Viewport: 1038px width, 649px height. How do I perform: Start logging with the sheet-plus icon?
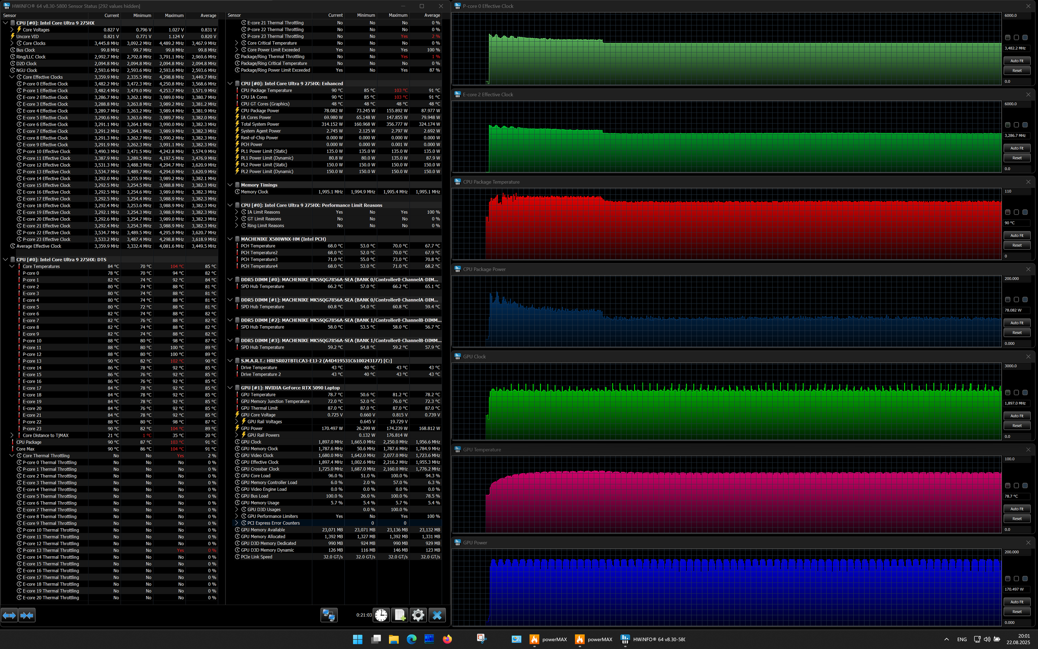point(400,615)
